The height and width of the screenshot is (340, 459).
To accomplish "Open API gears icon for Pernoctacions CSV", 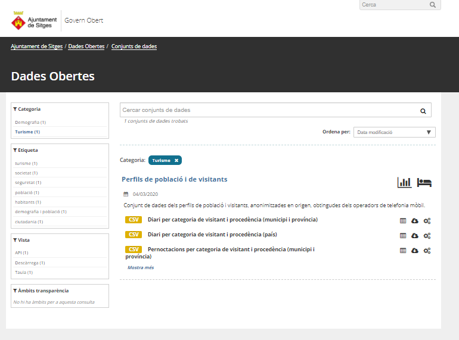I will pyautogui.click(x=427, y=251).
